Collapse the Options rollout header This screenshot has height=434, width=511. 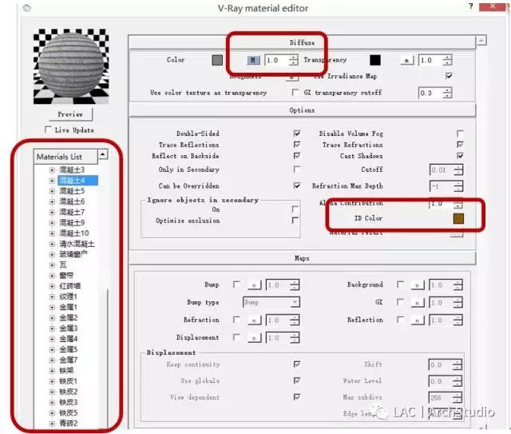302,110
